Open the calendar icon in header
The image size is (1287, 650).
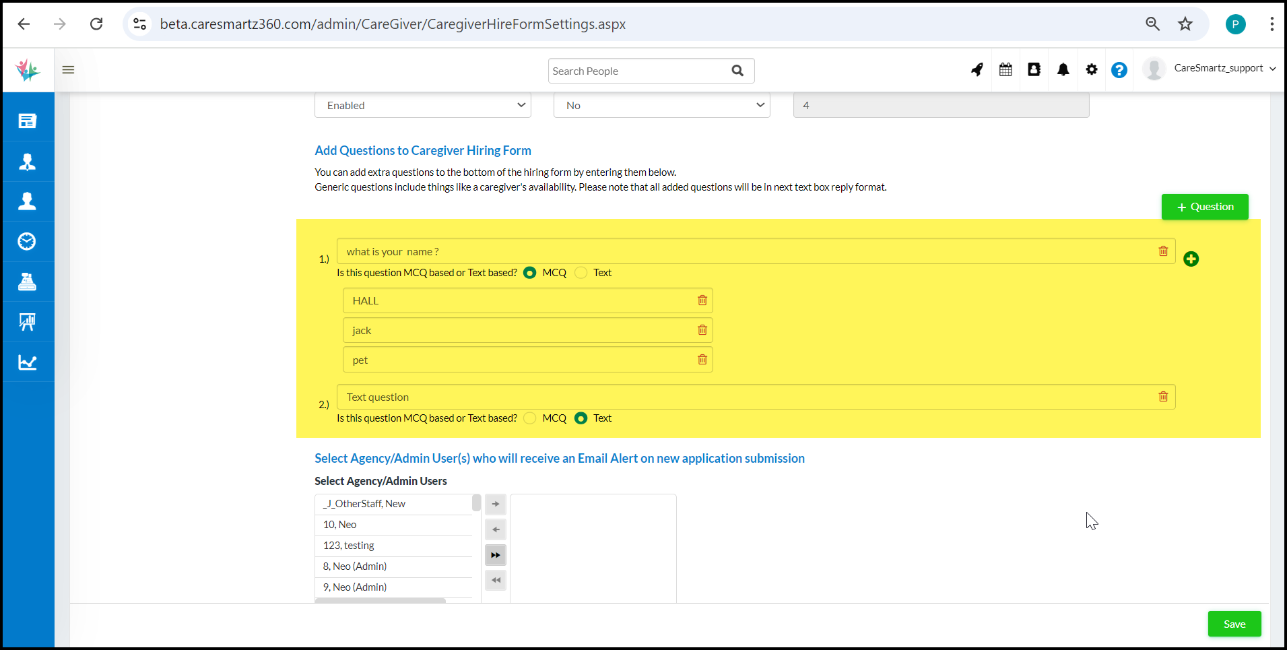1005,69
